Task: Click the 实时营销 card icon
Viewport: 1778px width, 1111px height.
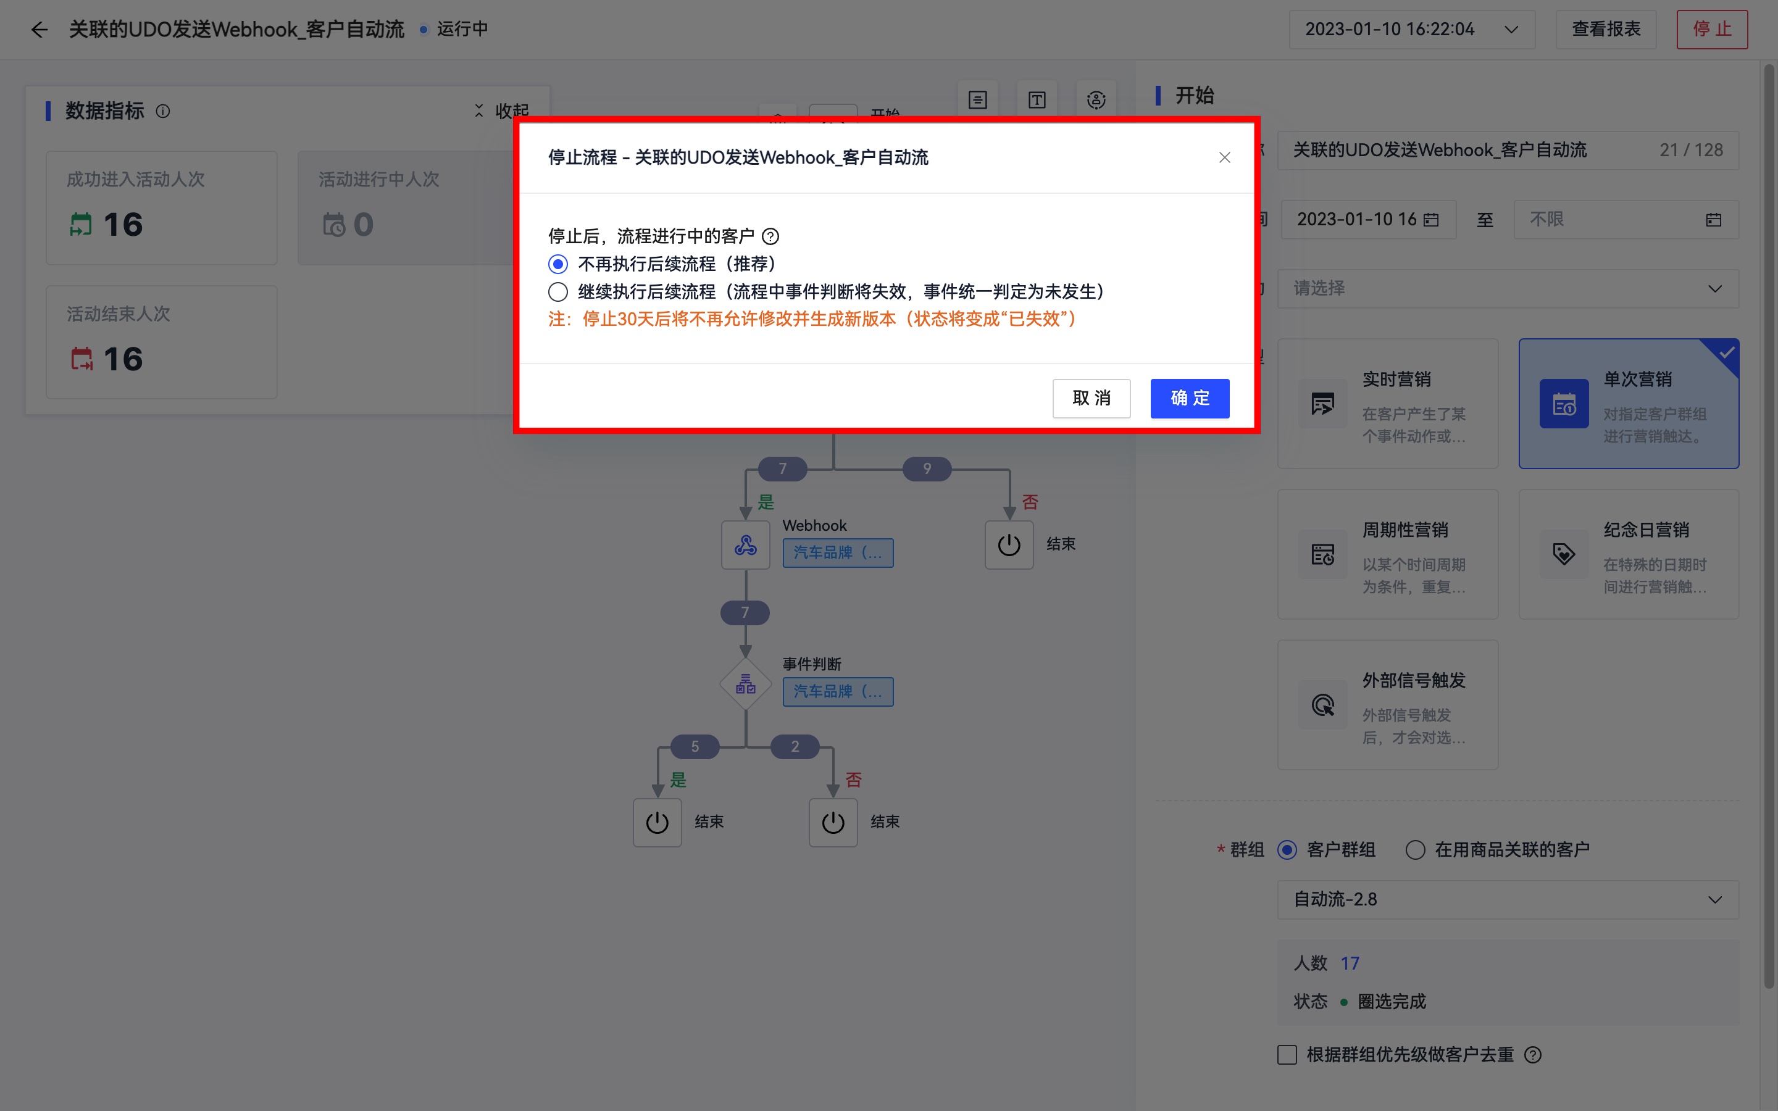Action: point(1322,404)
